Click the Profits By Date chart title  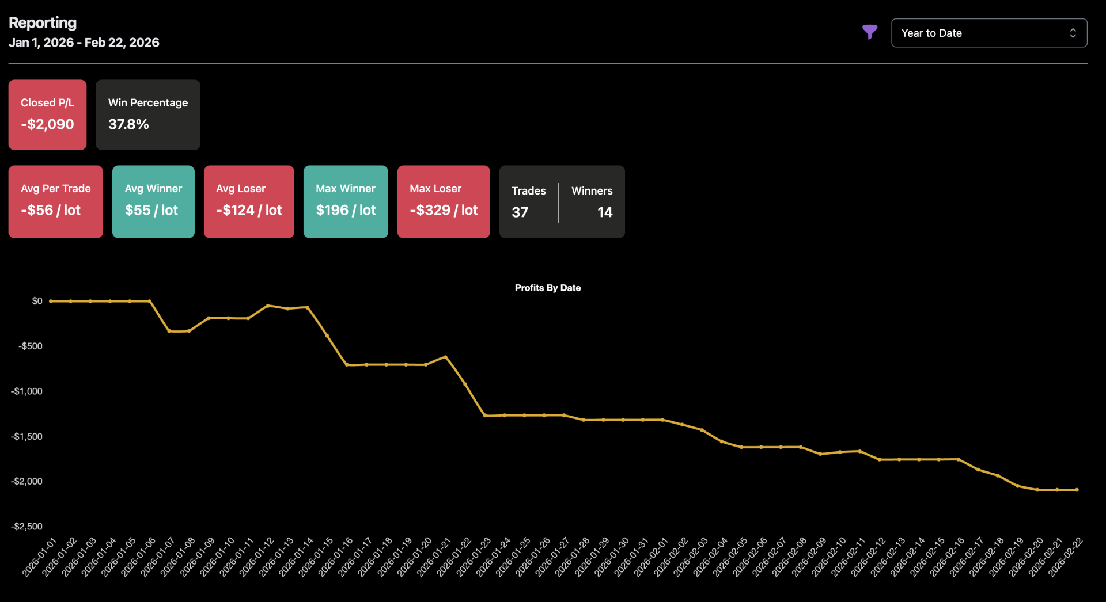coord(547,288)
